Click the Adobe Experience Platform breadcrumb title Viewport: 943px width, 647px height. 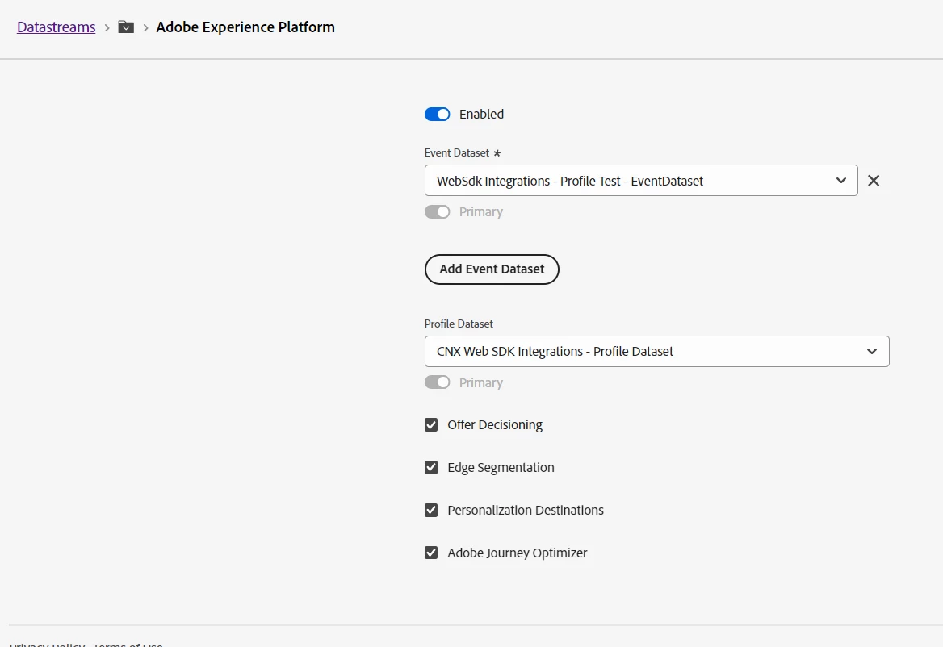coord(245,27)
